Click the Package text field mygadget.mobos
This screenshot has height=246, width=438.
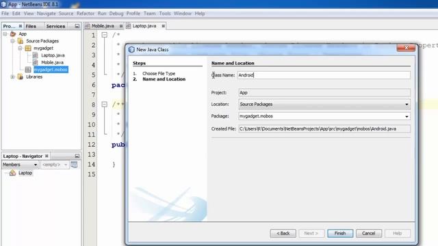pyautogui.click(x=321, y=116)
